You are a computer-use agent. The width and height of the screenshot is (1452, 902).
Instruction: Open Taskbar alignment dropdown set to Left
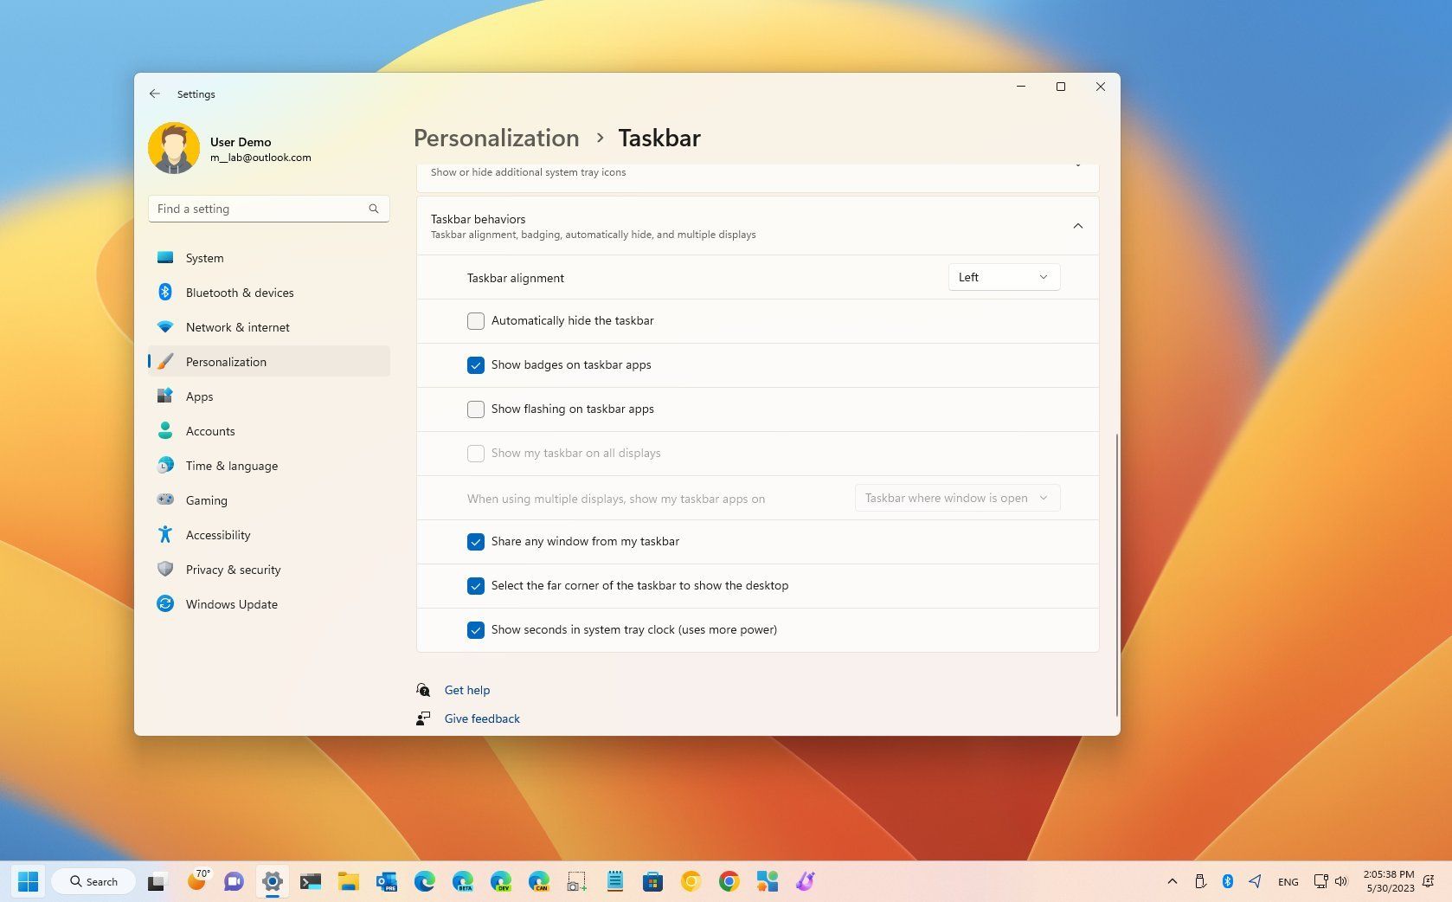(x=1004, y=277)
